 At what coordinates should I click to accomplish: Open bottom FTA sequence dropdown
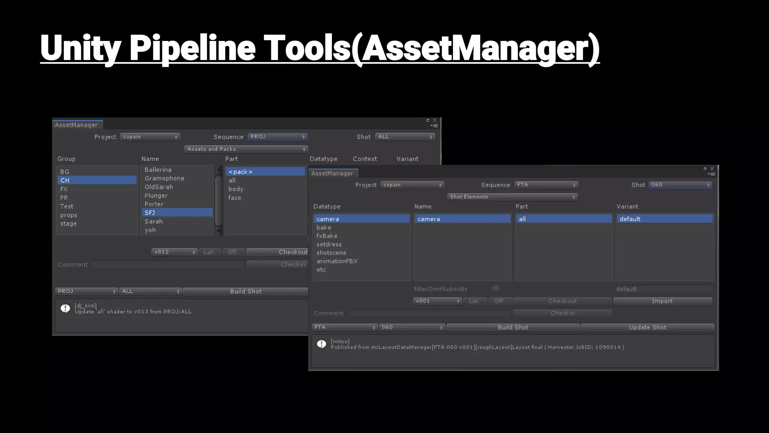(345, 327)
